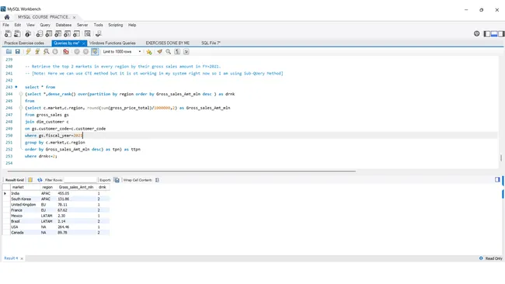Image resolution: width=505 pixels, height=284 pixels.
Task: Close the MYSQL COURSE PRACTICE connection tab
Action: click(74, 17)
